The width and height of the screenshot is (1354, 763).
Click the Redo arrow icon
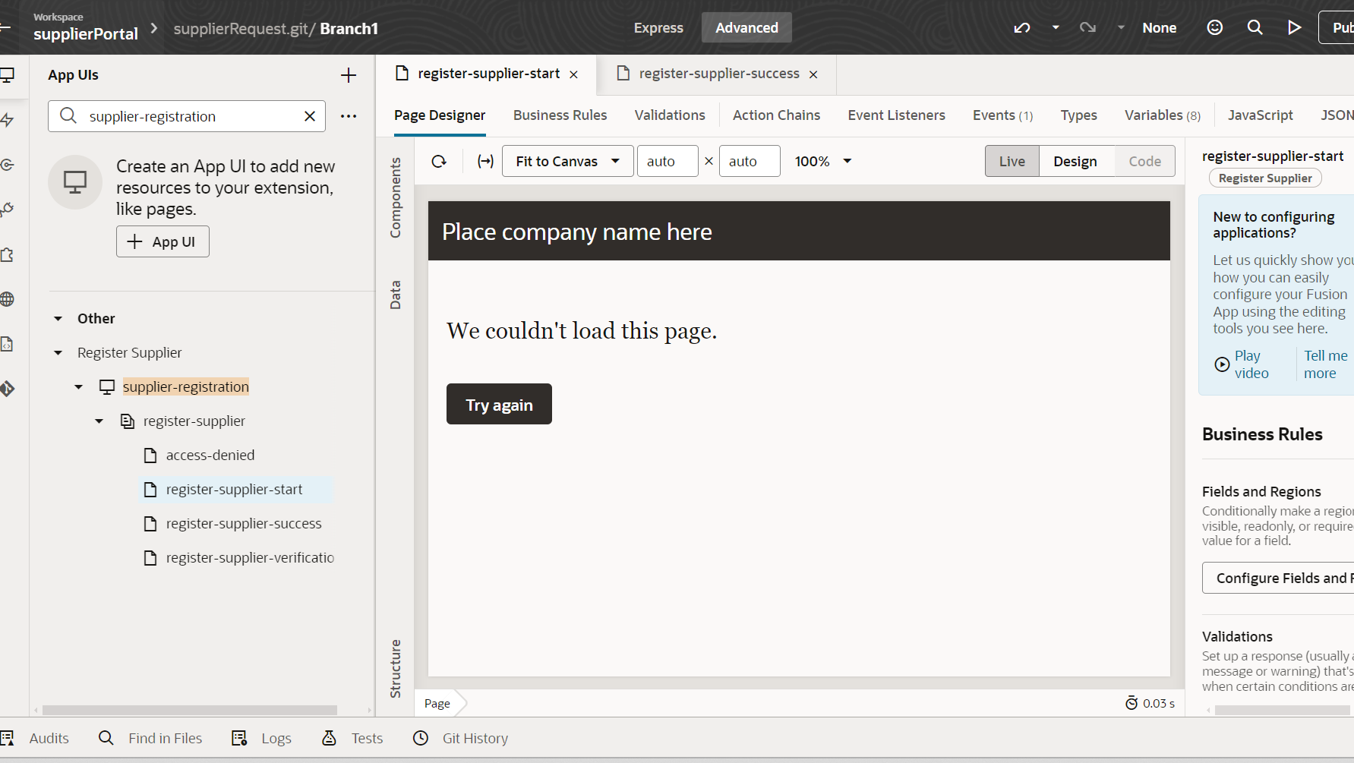pyautogui.click(x=1087, y=28)
